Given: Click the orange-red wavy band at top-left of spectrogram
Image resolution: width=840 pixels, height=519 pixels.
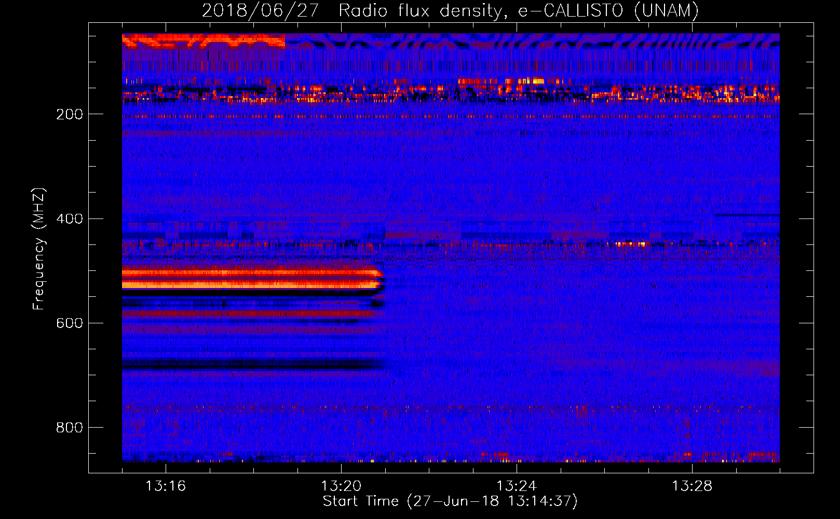Looking at the screenshot, I should click(204, 40).
